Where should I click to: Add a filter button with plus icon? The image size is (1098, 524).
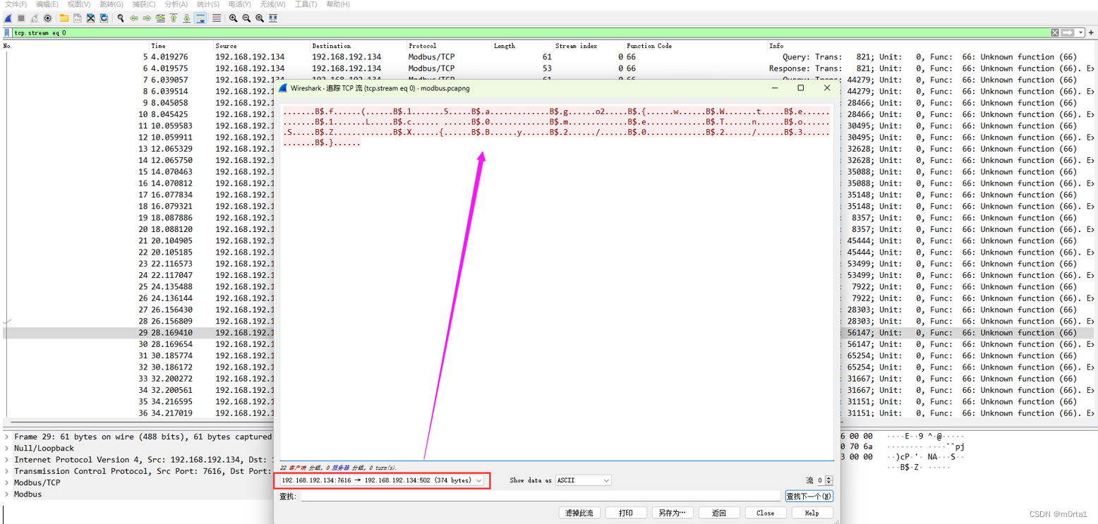tap(1091, 33)
